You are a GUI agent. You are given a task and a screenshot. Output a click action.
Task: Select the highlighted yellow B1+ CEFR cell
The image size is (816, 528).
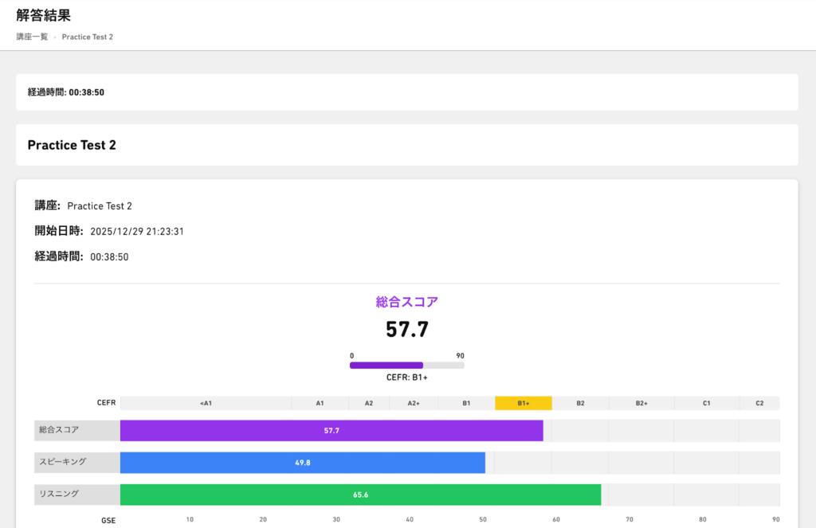point(523,403)
